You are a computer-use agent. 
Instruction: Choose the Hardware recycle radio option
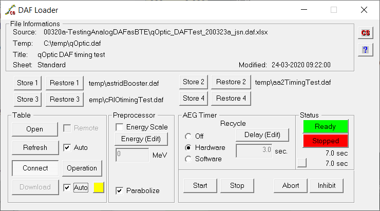(188, 148)
